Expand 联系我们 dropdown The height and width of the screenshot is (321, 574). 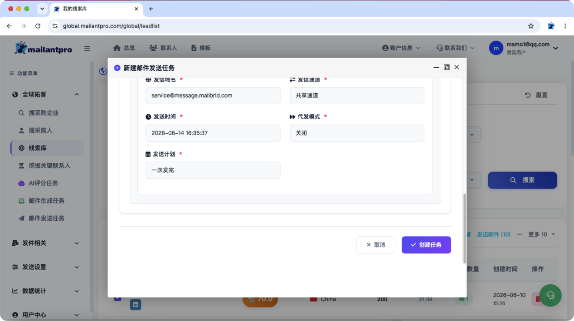455,48
